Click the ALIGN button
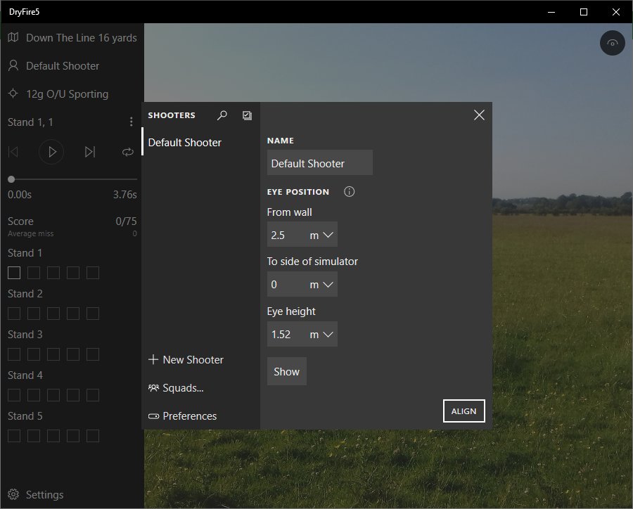The width and height of the screenshot is (633, 509). click(463, 411)
